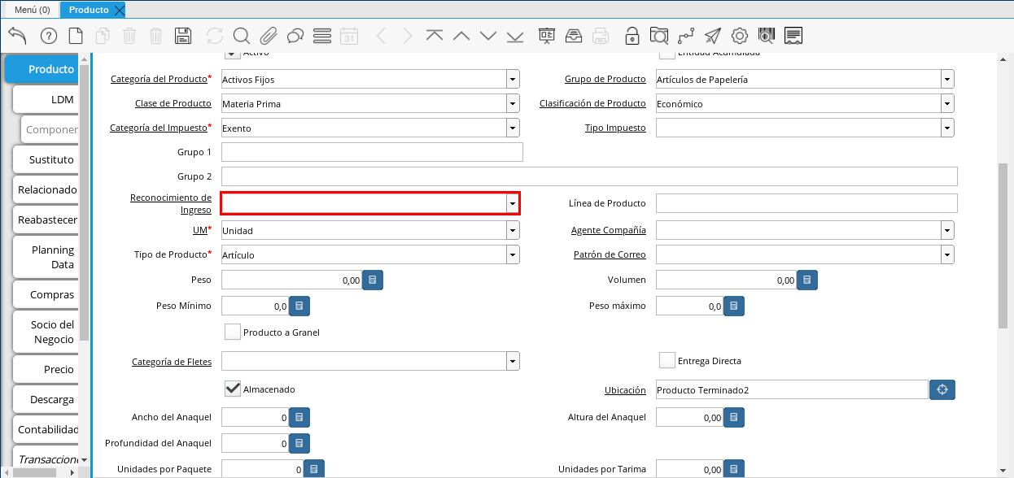The height and width of the screenshot is (478, 1014).
Task: Click the Grupo 2 input field
Action: tap(589, 176)
